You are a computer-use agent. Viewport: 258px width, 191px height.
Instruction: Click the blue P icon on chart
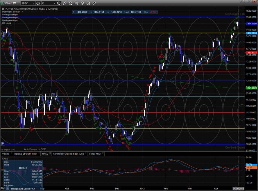pyautogui.click(x=3, y=143)
